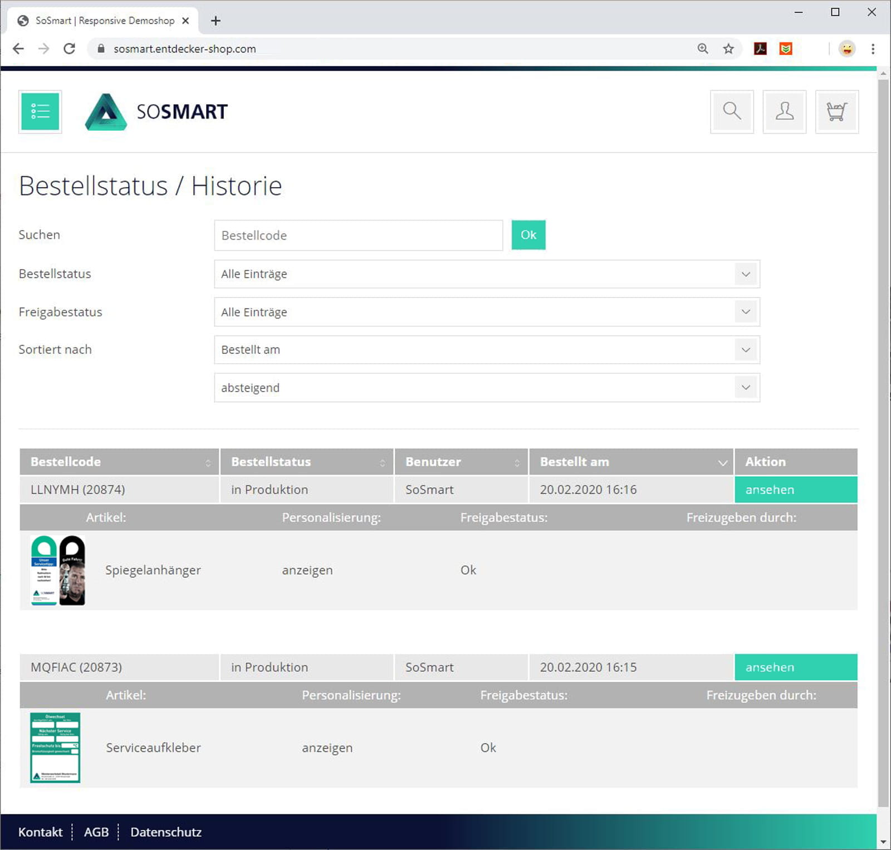
Task: Open the shopping cart icon
Action: tap(836, 111)
